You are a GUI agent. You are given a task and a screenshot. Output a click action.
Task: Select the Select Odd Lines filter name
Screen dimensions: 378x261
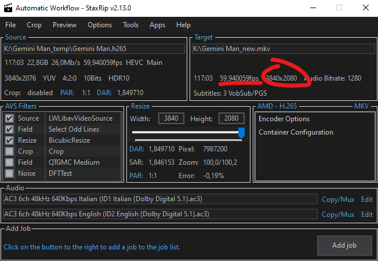(74, 129)
